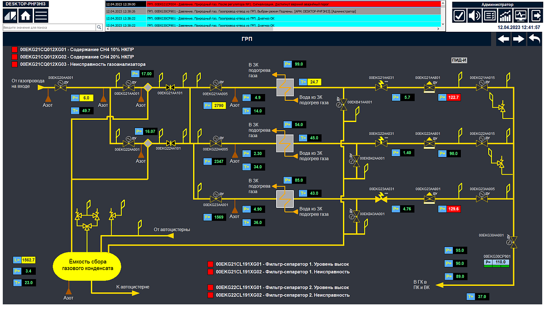
Task: Acknowledge alarms with the checkmark icon
Action: [460, 16]
